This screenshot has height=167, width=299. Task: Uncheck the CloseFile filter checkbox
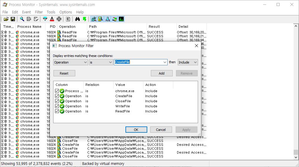pos(57,101)
